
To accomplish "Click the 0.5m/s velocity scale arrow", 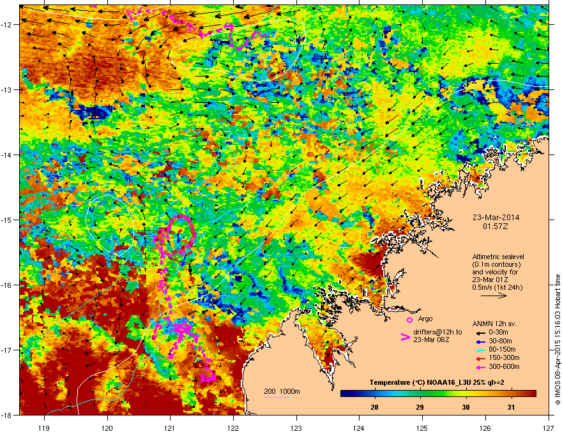I will 494,296.
